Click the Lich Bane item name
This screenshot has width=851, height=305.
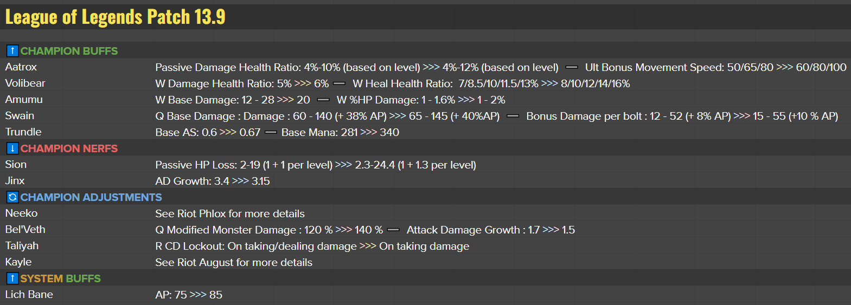(x=29, y=295)
